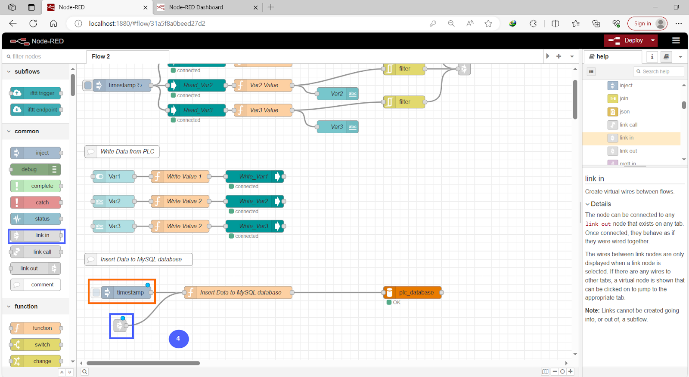Focus the Search help input field
The height and width of the screenshot is (377, 689).
coord(659,71)
